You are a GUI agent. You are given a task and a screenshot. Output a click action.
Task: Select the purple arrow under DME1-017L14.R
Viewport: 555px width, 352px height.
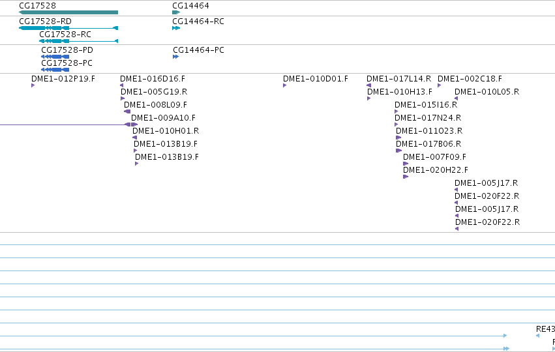point(369,85)
